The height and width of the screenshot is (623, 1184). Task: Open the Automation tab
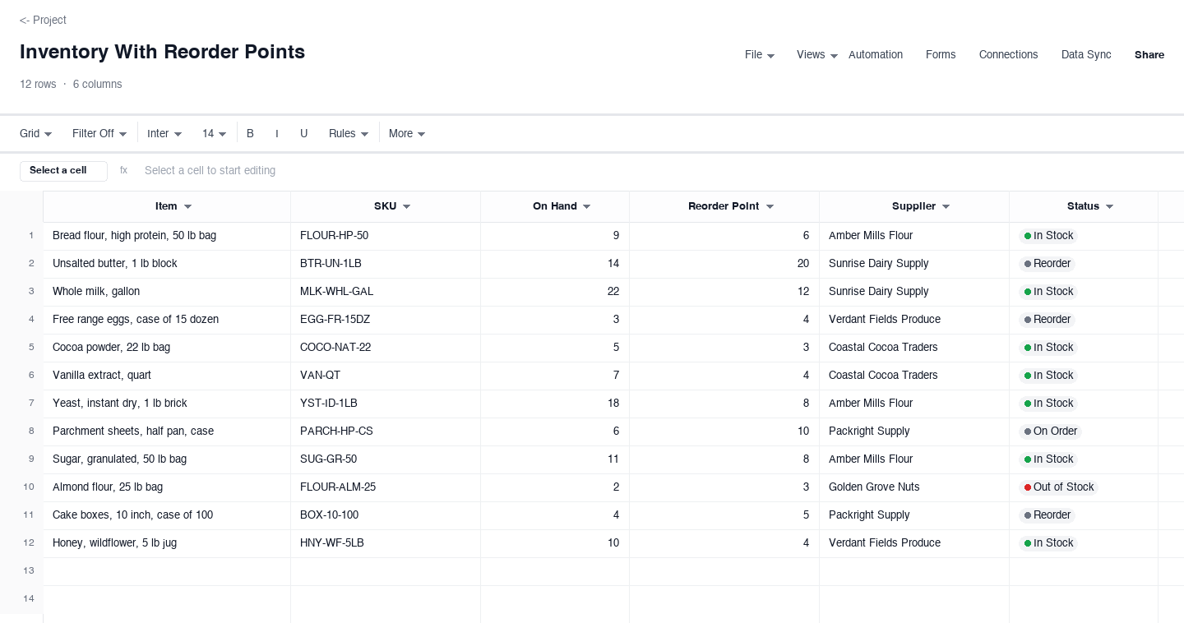(x=876, y=55)
